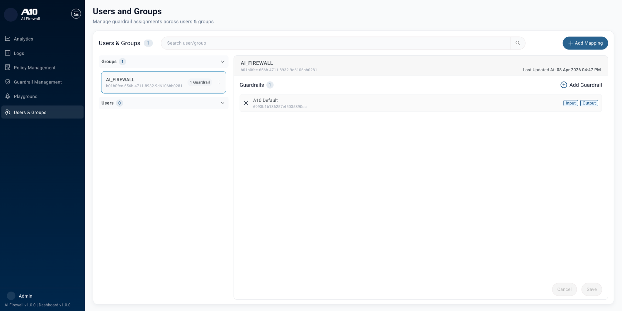Open the AI_FIREWALL group kebab menu
The height and width of the screenshot is (311, 622).
[219, 82]
